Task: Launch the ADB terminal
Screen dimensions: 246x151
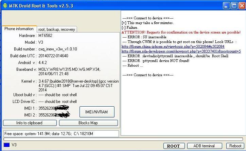Action: [205, 146]
